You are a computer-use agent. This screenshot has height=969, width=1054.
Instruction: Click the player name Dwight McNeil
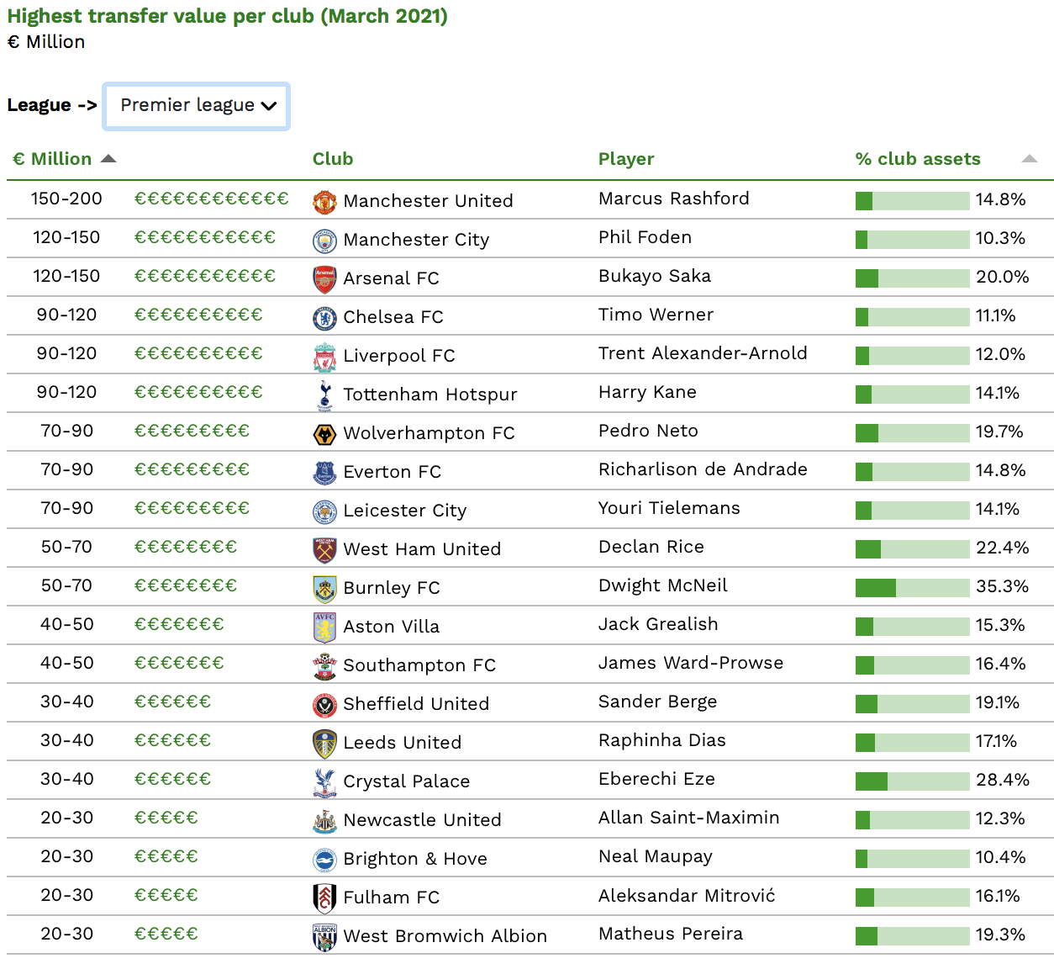pyautogui.click(x=663, y=585)
